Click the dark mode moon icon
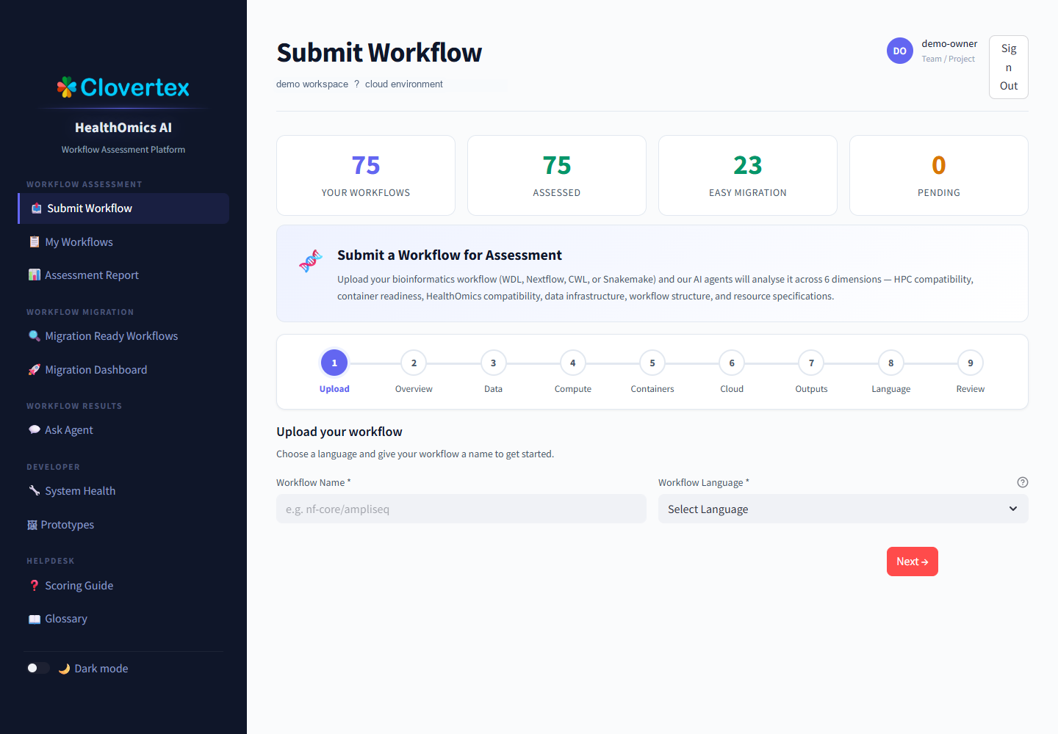The width and height of the screenshot is (1058, 734). tap(64, 669)
